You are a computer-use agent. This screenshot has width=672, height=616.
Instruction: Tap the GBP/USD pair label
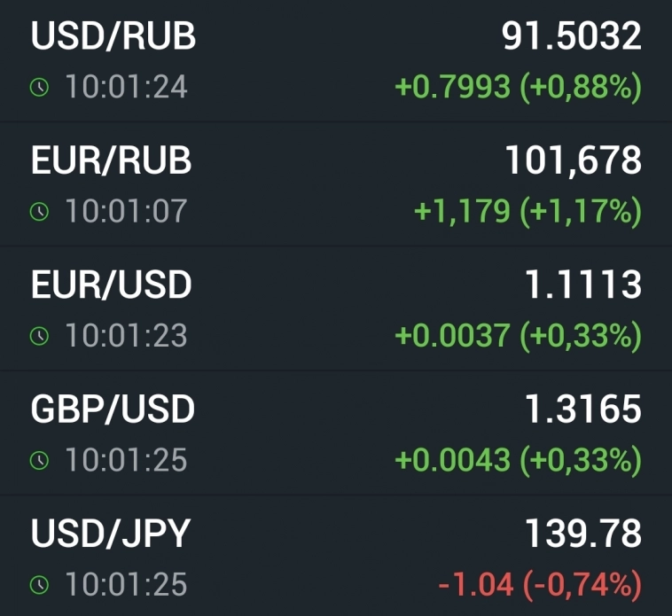click(113, 409)
